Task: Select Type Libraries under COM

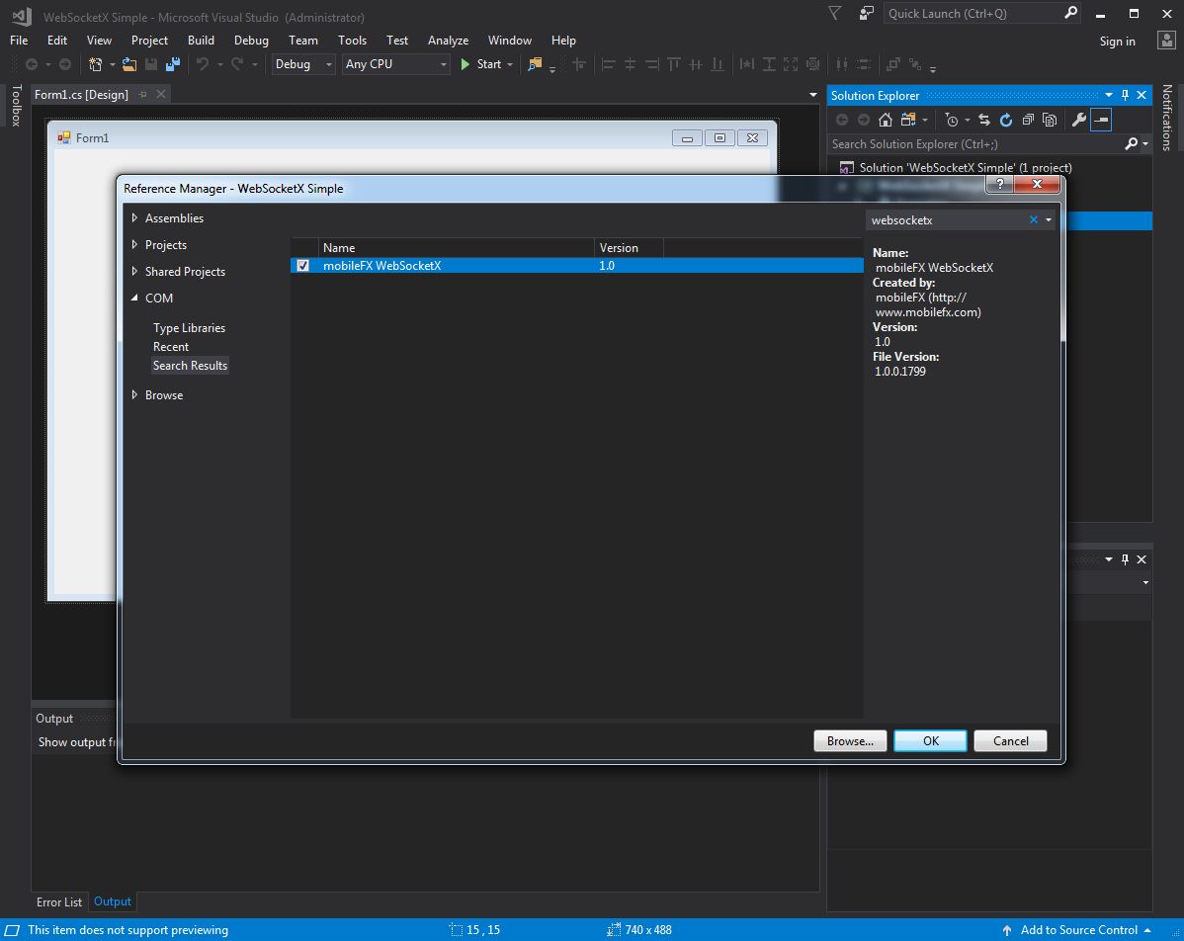Action: pyautogui.click(x=189, y=328)
